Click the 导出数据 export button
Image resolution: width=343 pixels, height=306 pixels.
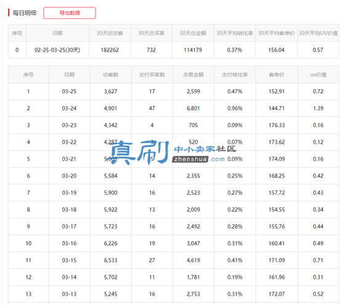click(x=70, y=13)
